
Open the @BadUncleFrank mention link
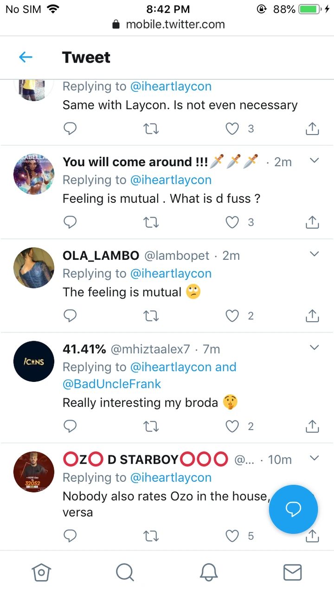coord(112,384)
